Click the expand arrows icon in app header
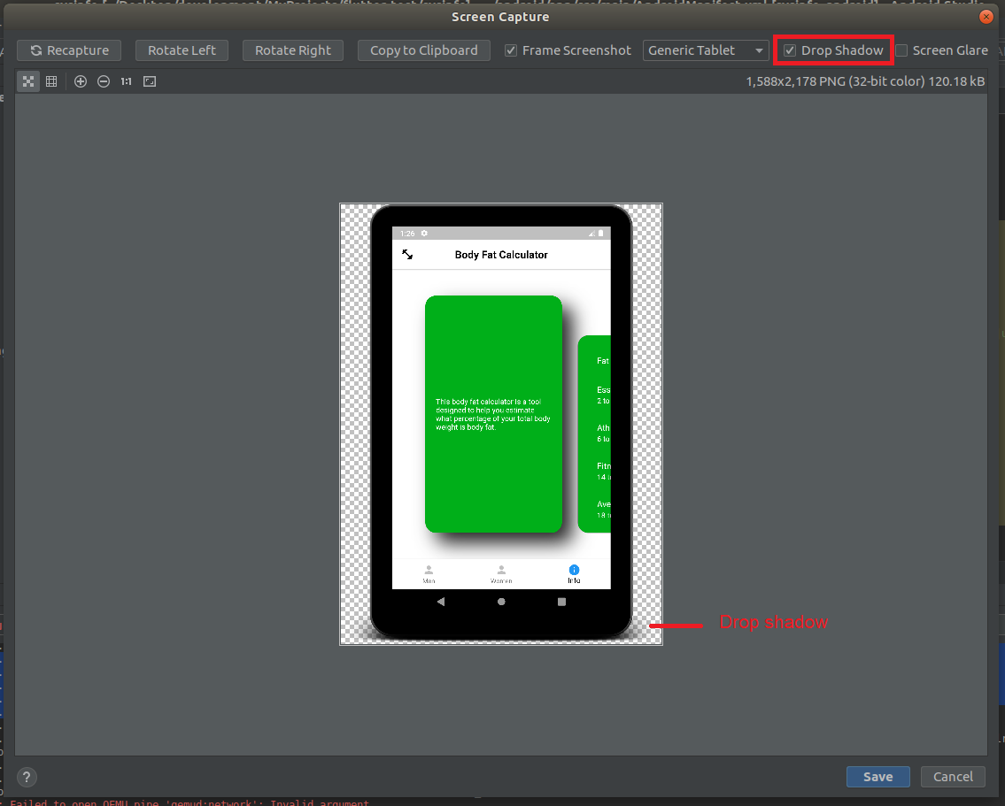The height and width of the screenshot is (806, 1005). pyautogui.click(x=407, y=254)
